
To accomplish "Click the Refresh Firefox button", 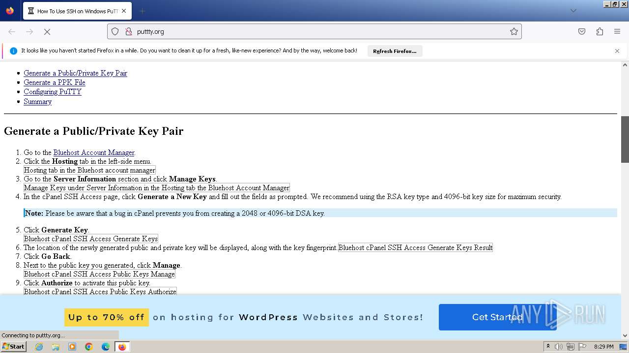I will click(x=395, y=51).
